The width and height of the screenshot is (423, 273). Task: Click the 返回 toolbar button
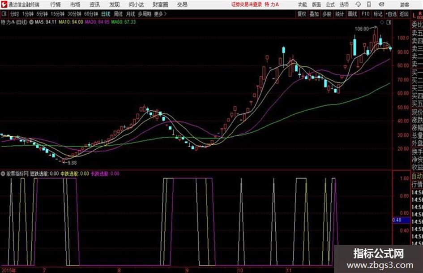pyautogui.click(x=404, y=14)
